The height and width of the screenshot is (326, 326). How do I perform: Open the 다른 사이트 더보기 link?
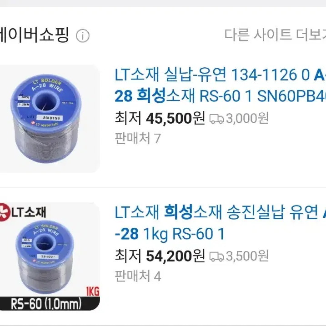(x=275, y=35)
